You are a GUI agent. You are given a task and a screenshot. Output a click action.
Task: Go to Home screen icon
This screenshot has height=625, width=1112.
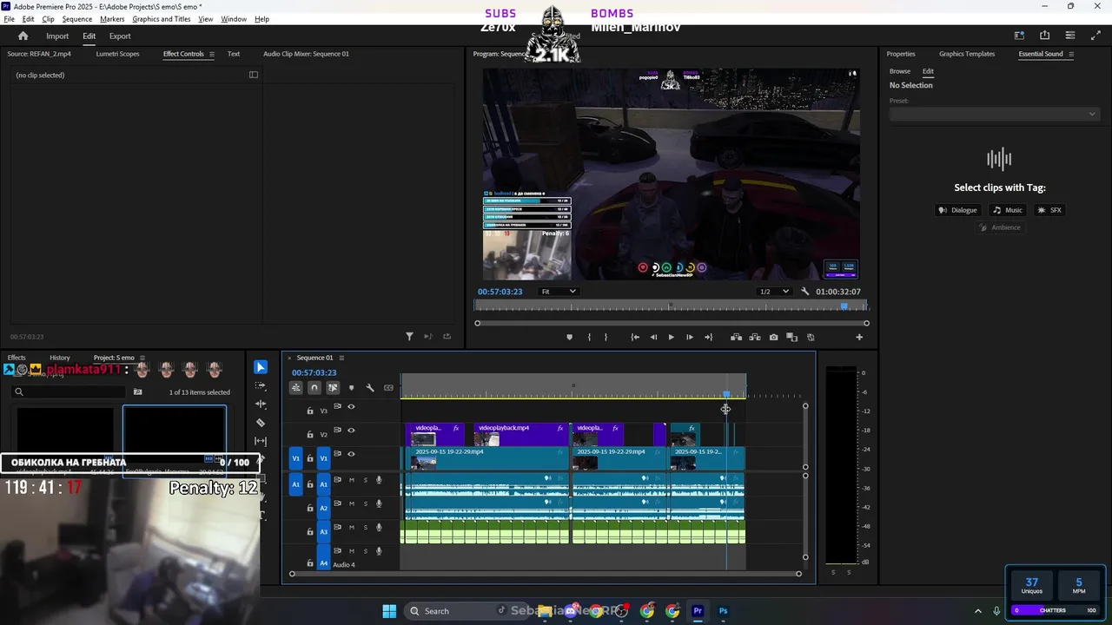tap(23, 36)
